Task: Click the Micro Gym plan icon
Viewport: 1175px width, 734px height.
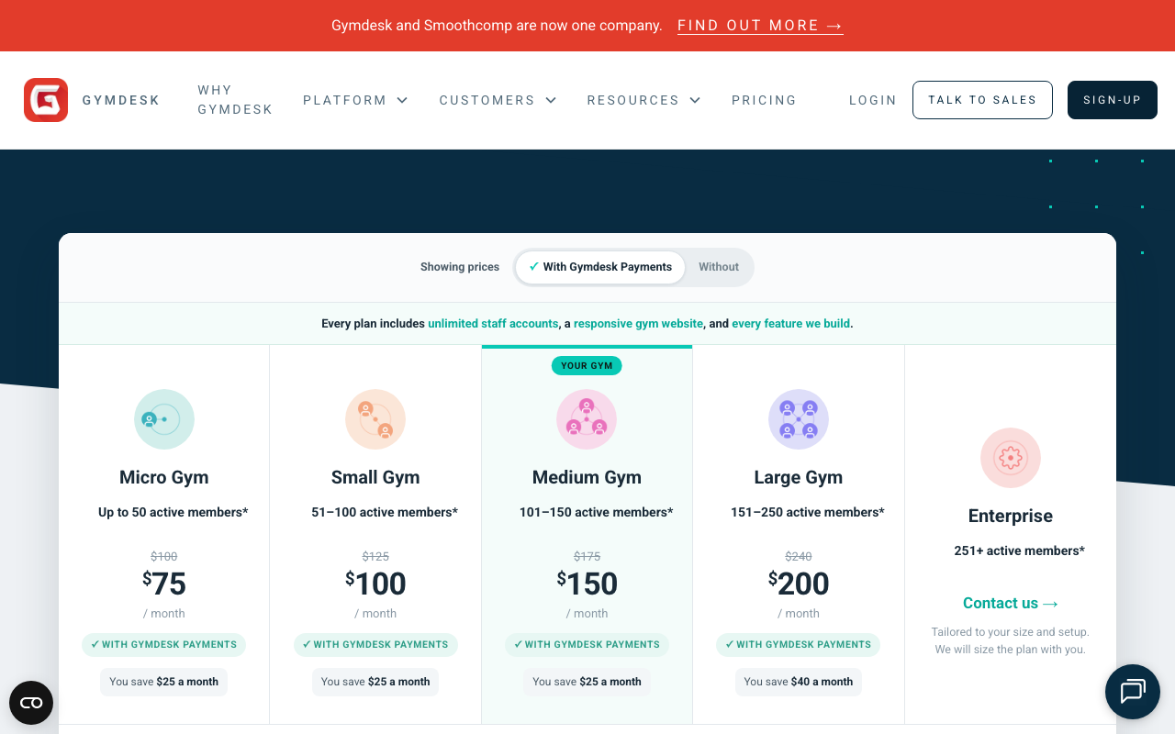Action: (x=164, y=419)
